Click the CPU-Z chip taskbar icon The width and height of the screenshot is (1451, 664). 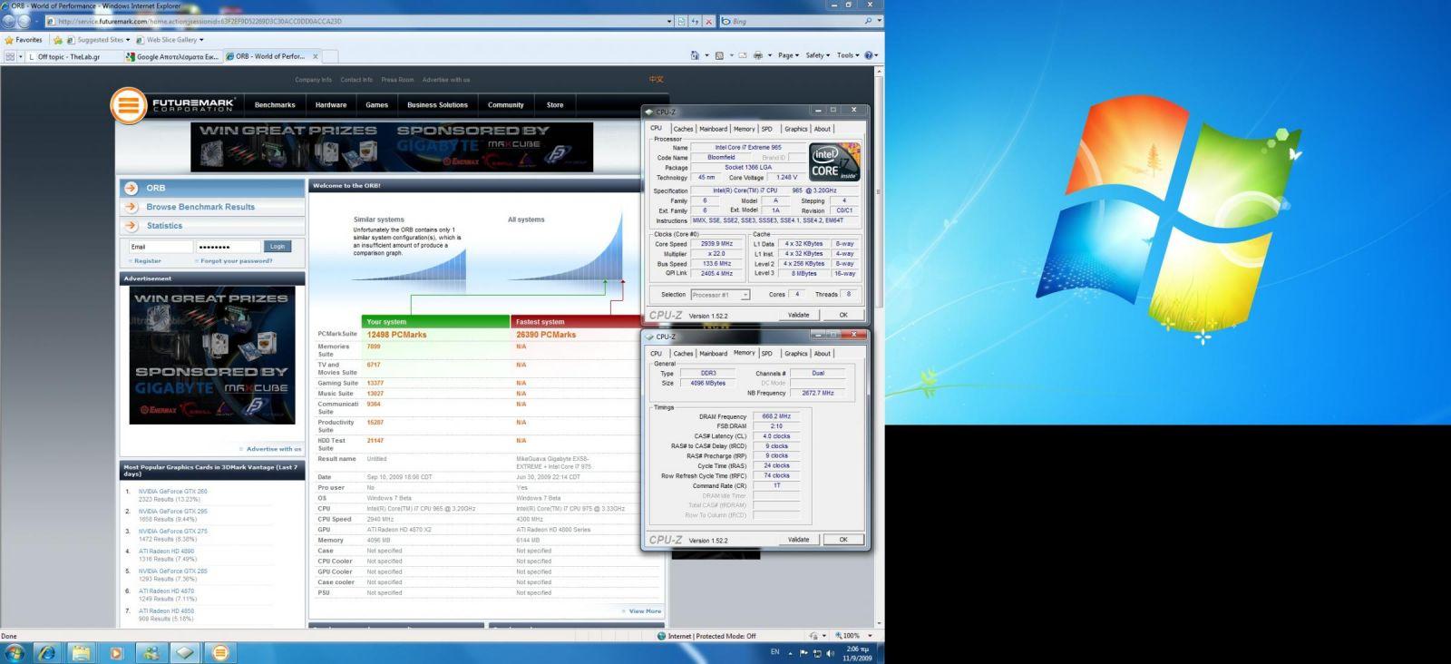coord(185,652)
